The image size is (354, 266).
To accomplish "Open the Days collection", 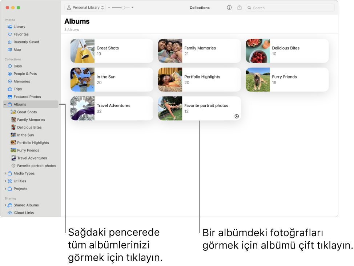I will (x=17, y=66).
